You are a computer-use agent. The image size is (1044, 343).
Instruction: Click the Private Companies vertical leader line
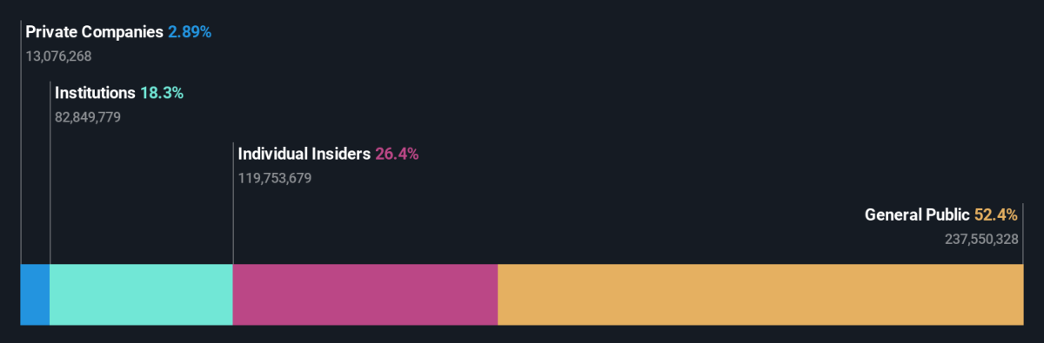pos(21,142)
